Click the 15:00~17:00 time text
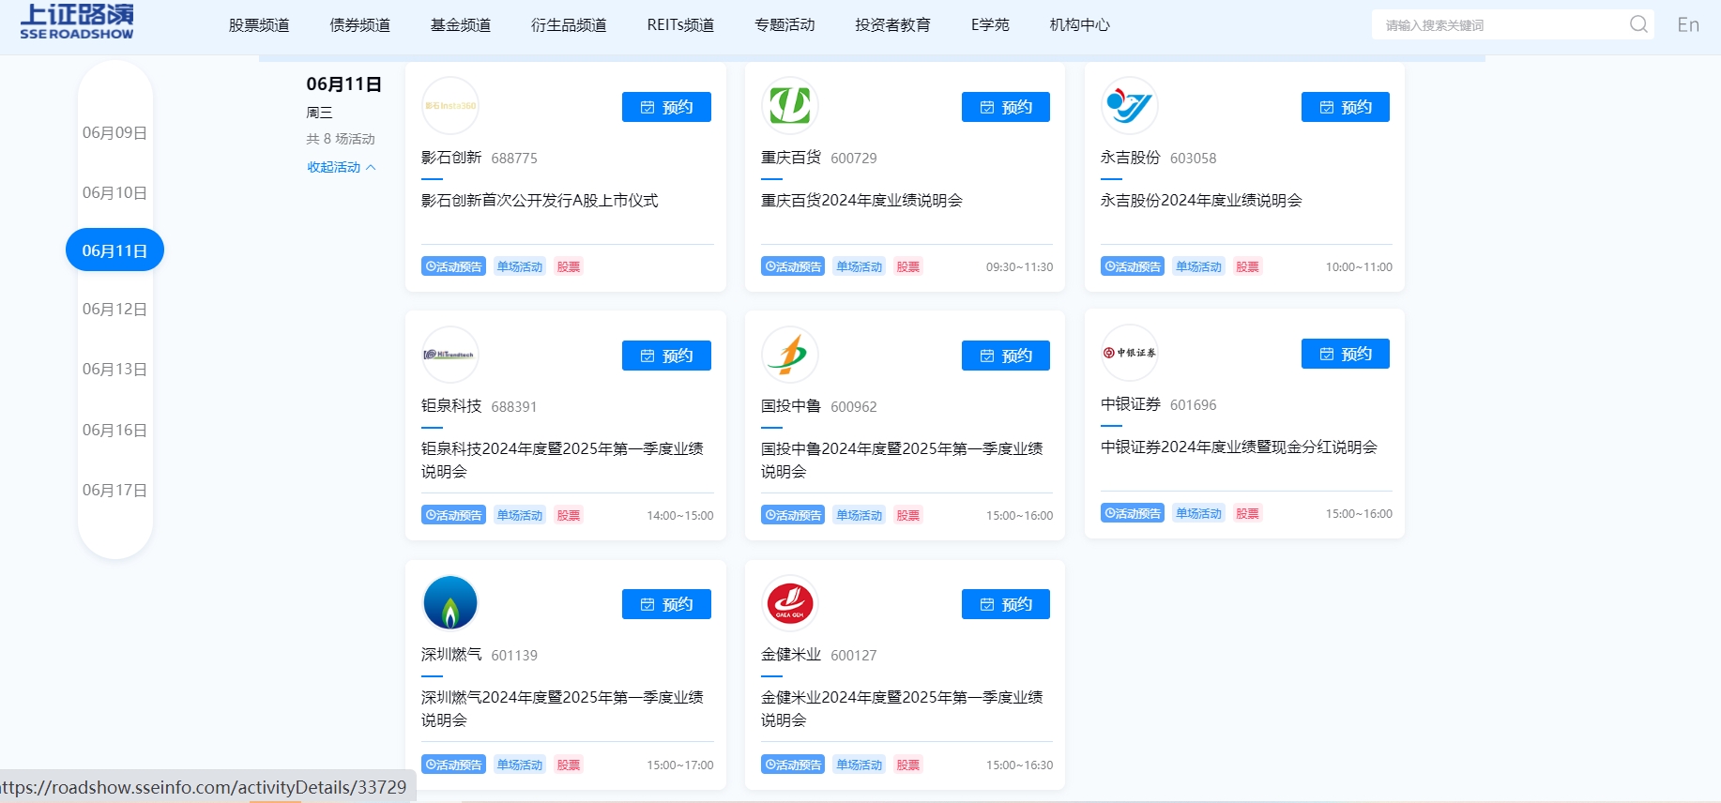Image resolution: width=1721 pixels, height=803 pixels. tap(679, 765)
